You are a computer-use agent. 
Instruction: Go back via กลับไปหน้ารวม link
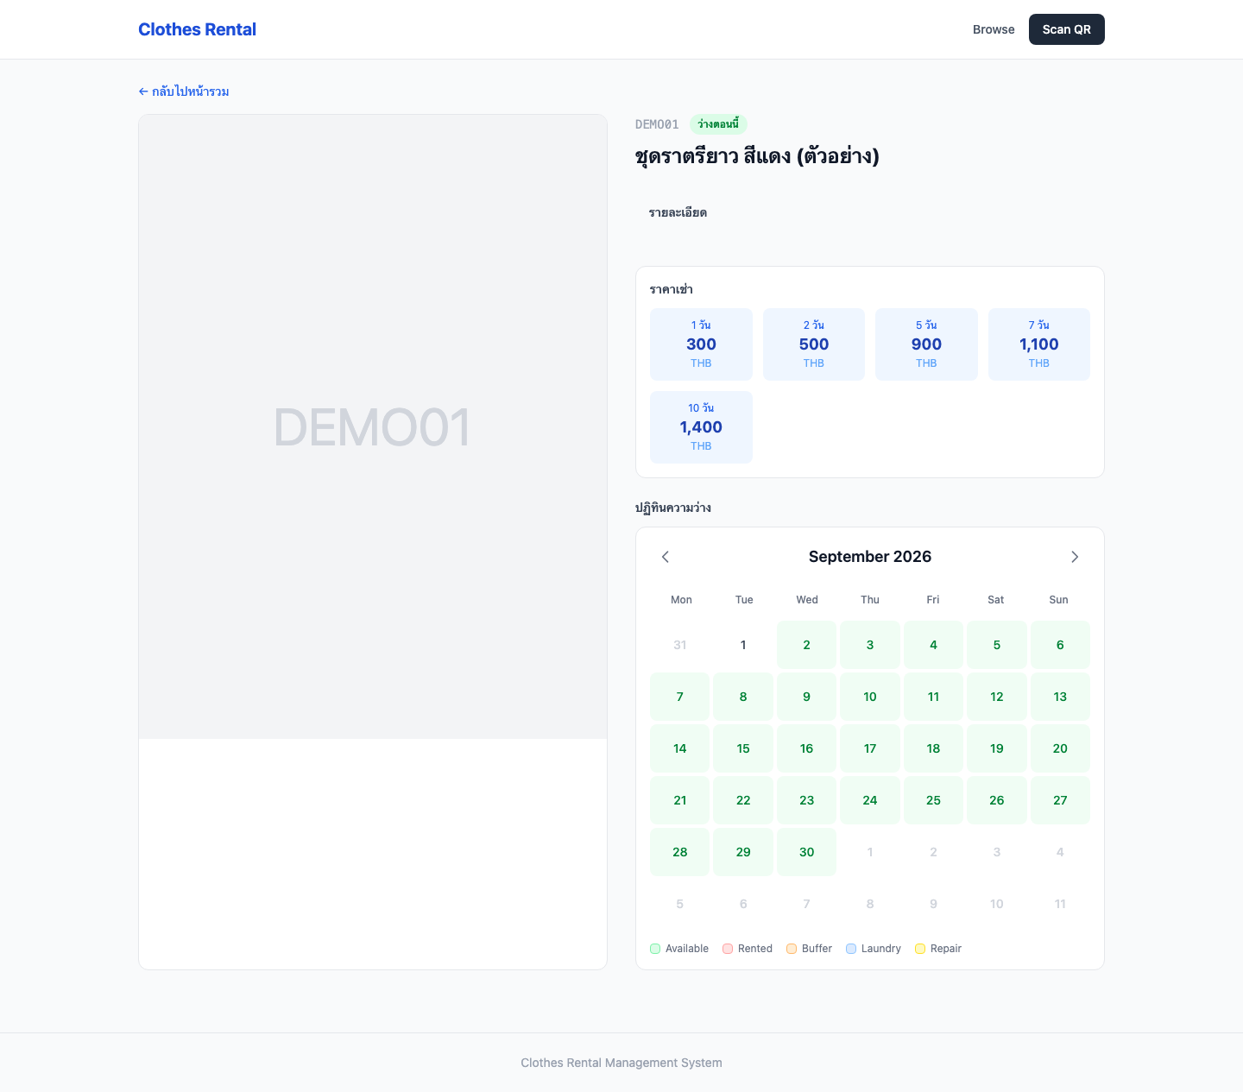click(184, 92)
